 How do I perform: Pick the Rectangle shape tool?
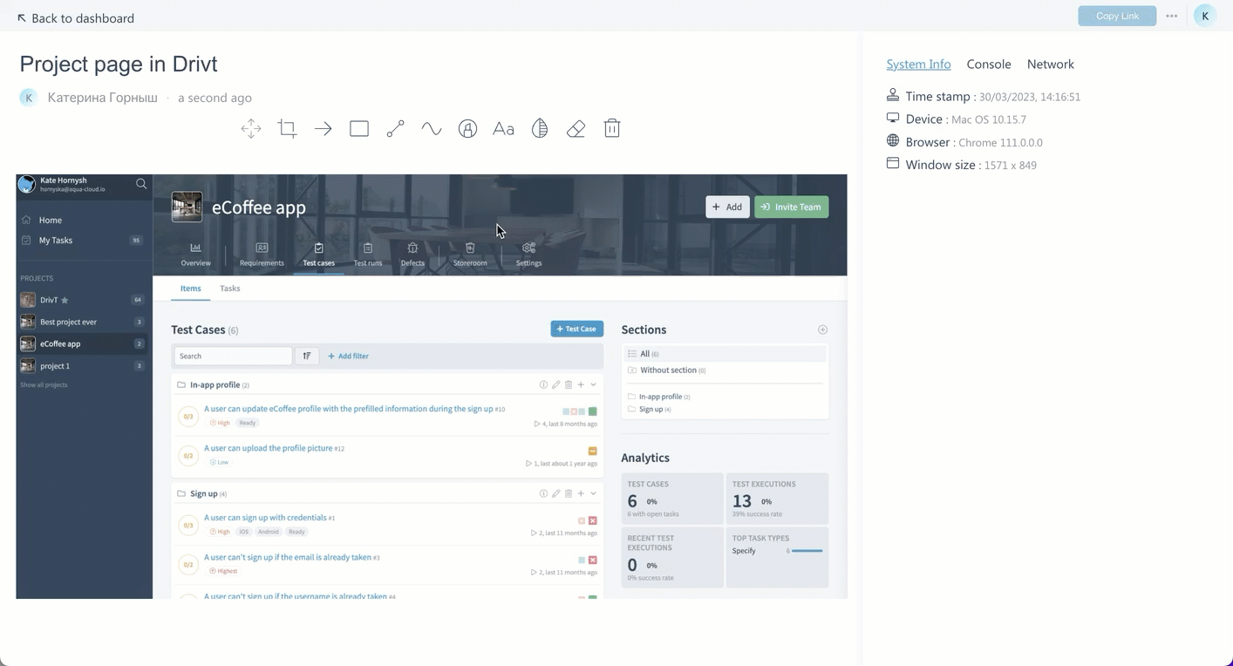[359, 129]
